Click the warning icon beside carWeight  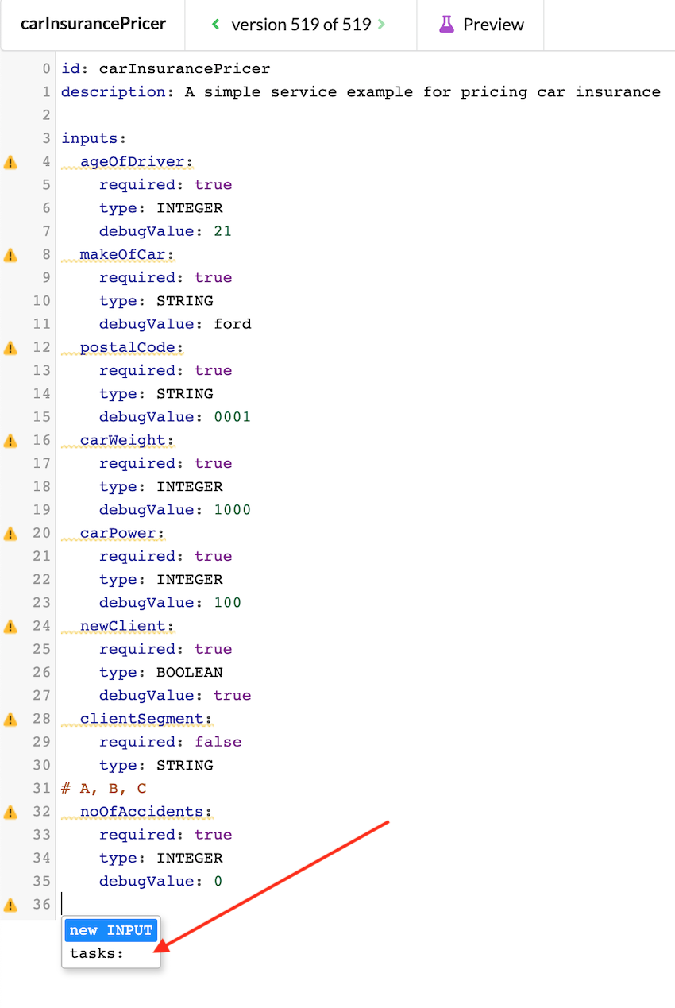[x=10, y=440]
